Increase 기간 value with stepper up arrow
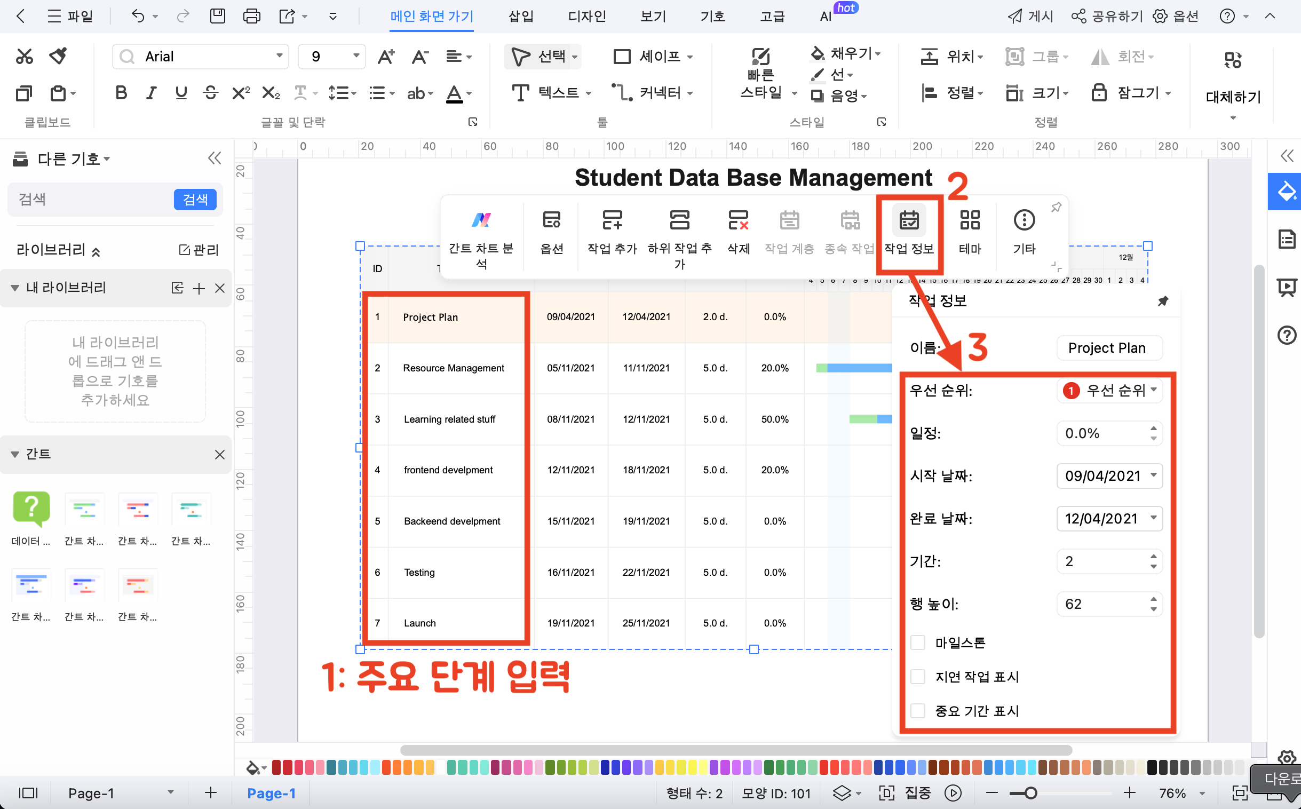 pos(1153,557)
